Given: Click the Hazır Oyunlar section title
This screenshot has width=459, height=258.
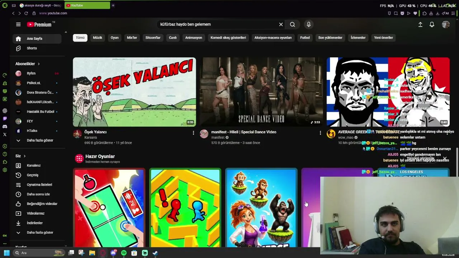Looking at the screenshot, I should tap(100, 156).
